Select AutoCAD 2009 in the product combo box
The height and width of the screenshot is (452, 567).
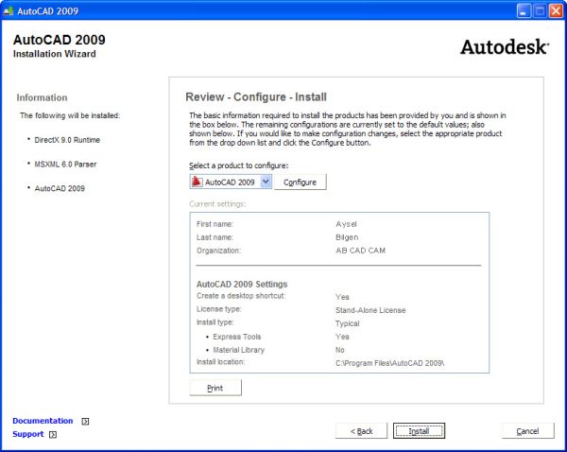[x=231, y=182]
